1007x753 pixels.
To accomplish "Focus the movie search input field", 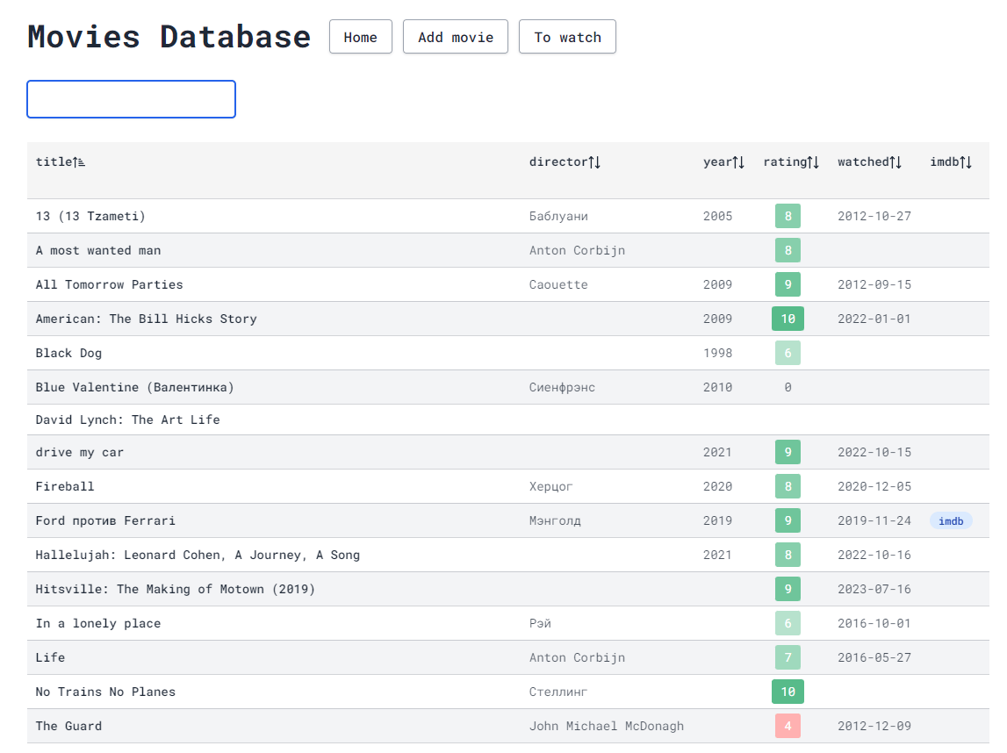I will tap(131, 99).
